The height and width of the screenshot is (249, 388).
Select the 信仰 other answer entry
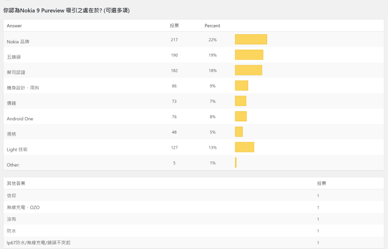pyautogui.click(x=12, y=196)
